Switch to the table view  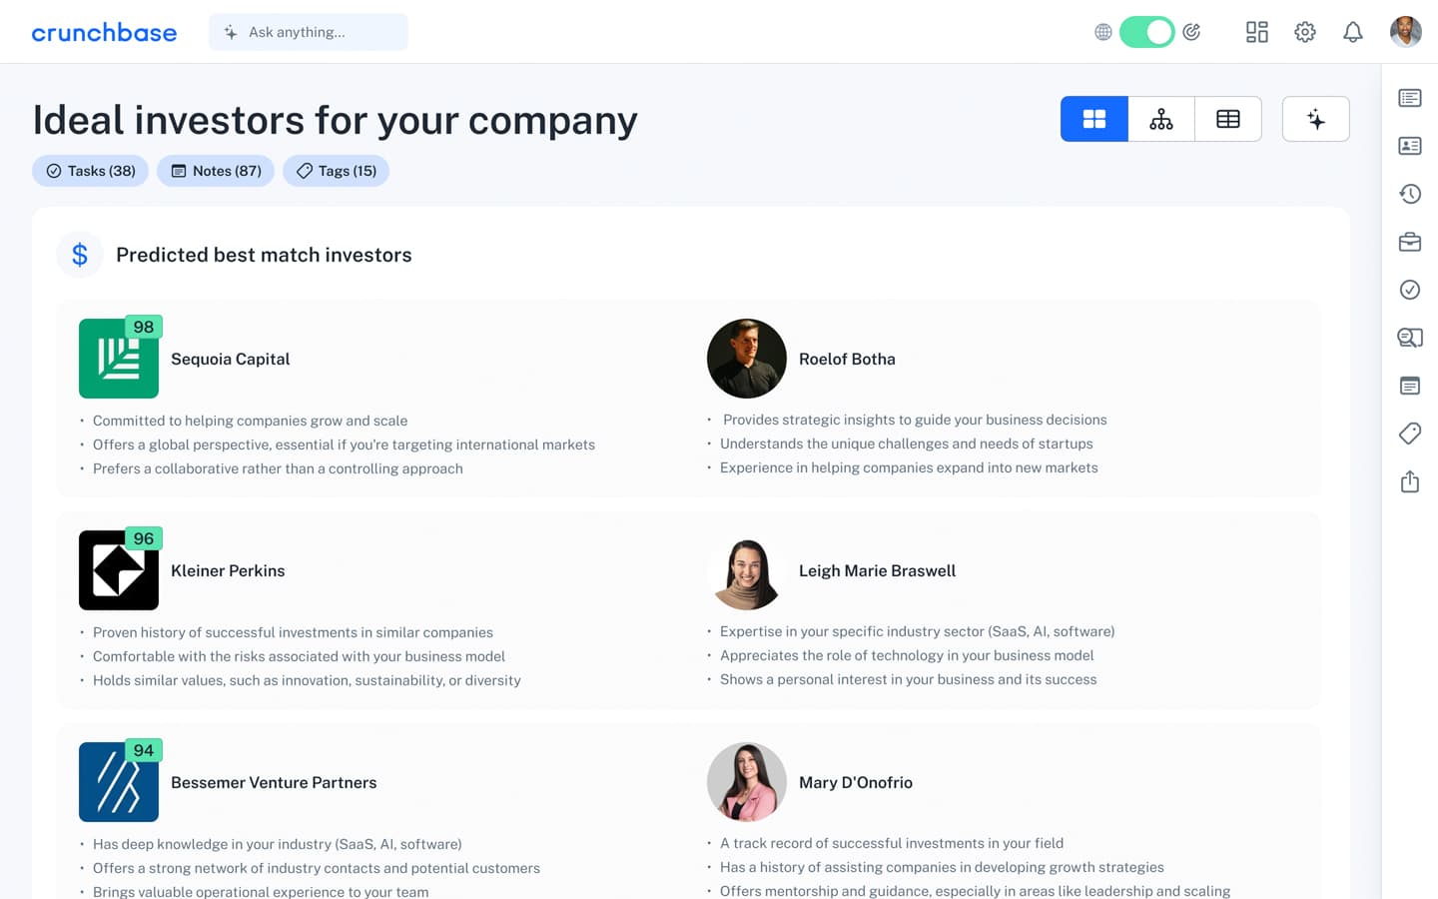pos(1228,120)
